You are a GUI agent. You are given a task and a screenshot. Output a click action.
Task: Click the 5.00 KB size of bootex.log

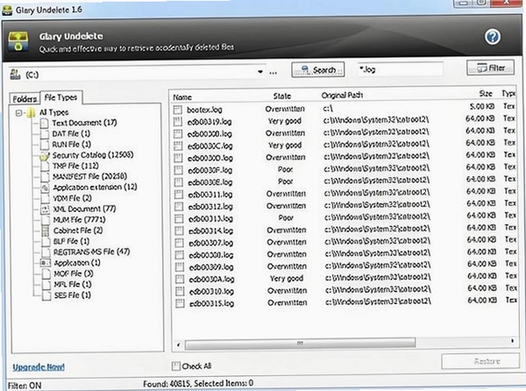coord(482,106)
